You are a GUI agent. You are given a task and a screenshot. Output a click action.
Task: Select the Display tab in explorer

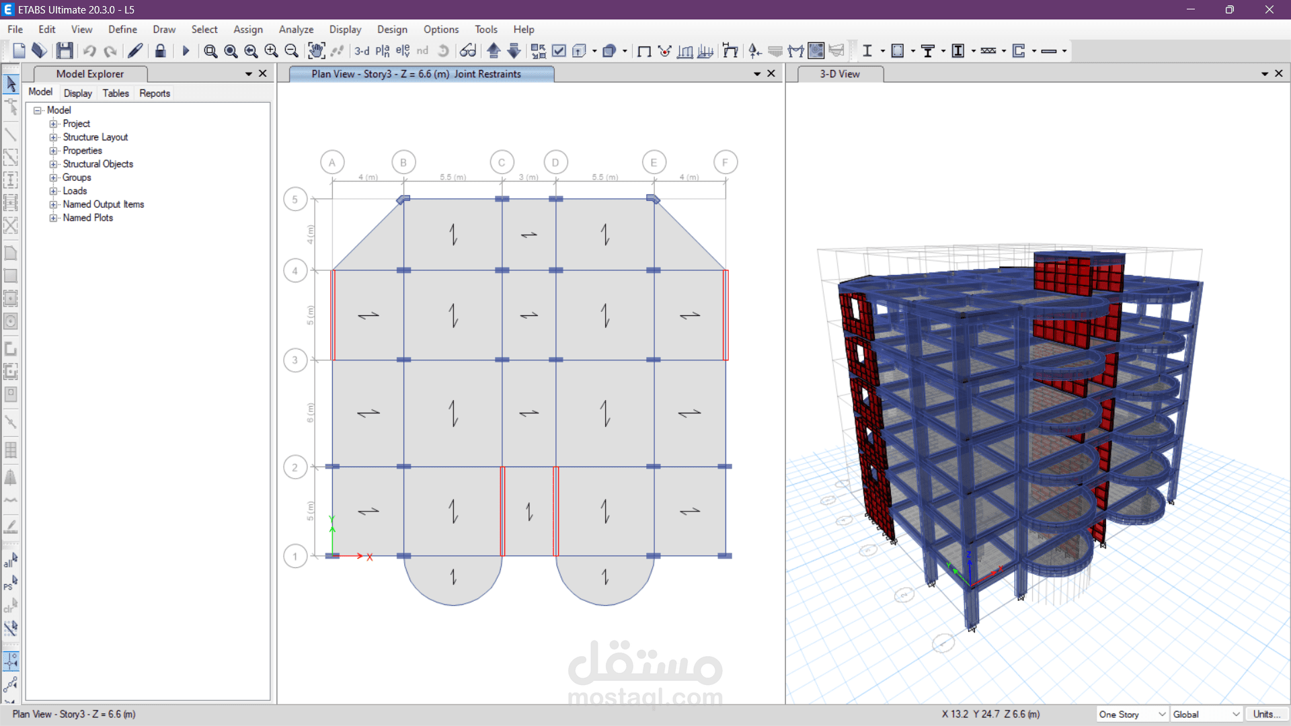tap(78, 93)
